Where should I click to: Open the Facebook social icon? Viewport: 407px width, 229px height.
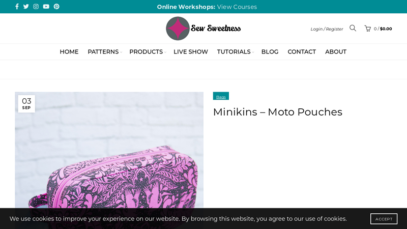pyautogui.click(x=17, y=7)
